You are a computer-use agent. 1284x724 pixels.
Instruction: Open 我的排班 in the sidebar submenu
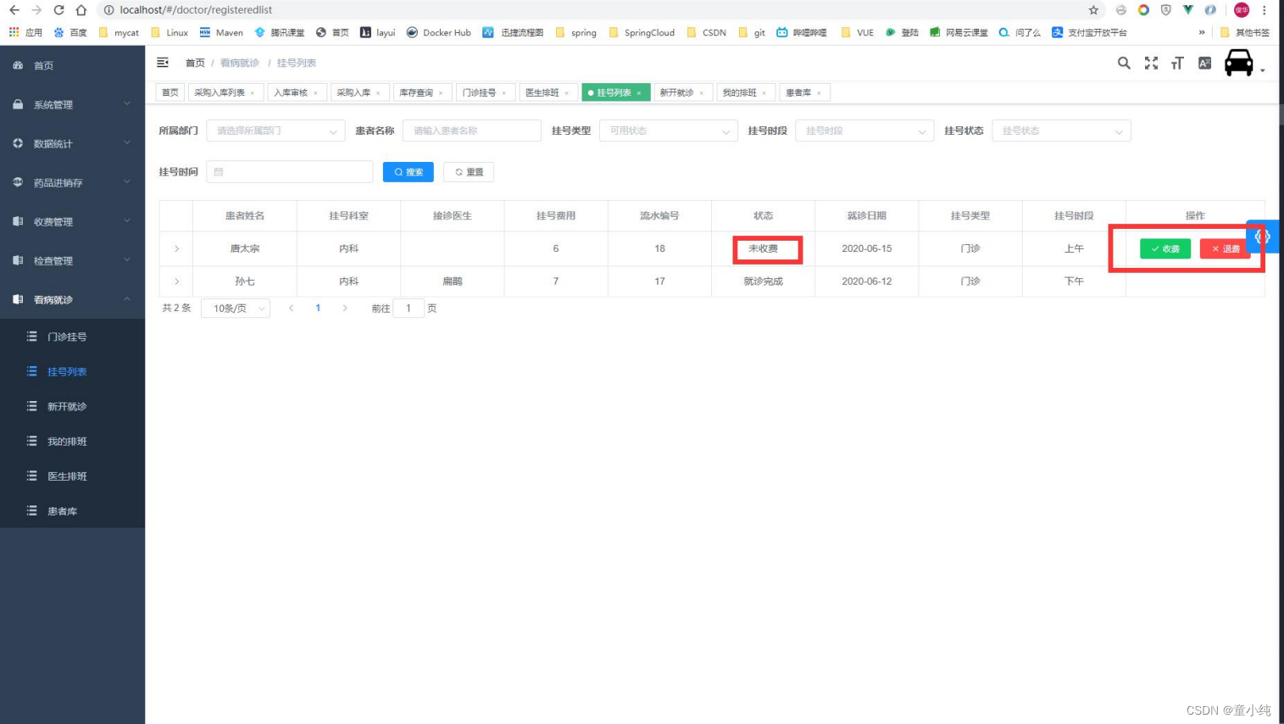pyautogui.click(x=72, y=441)
